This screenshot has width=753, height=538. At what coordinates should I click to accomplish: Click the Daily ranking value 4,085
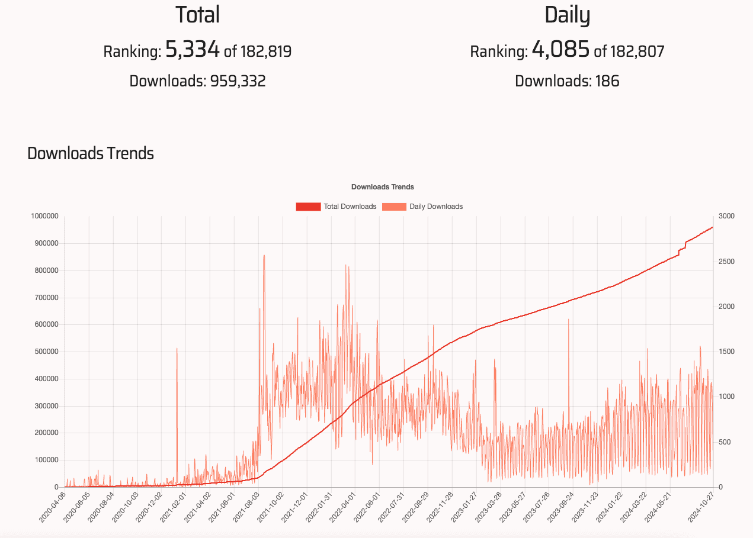click(559, 49)
